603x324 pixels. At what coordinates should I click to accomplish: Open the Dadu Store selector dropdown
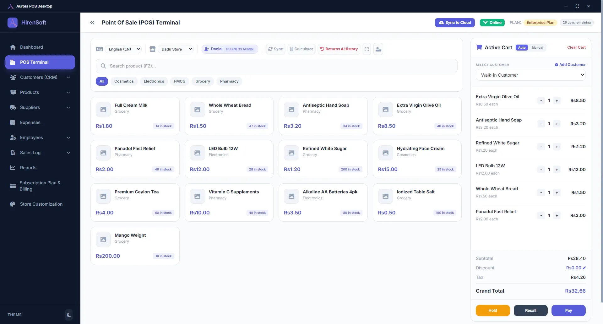pyautogui.click(x=176, y=49)
